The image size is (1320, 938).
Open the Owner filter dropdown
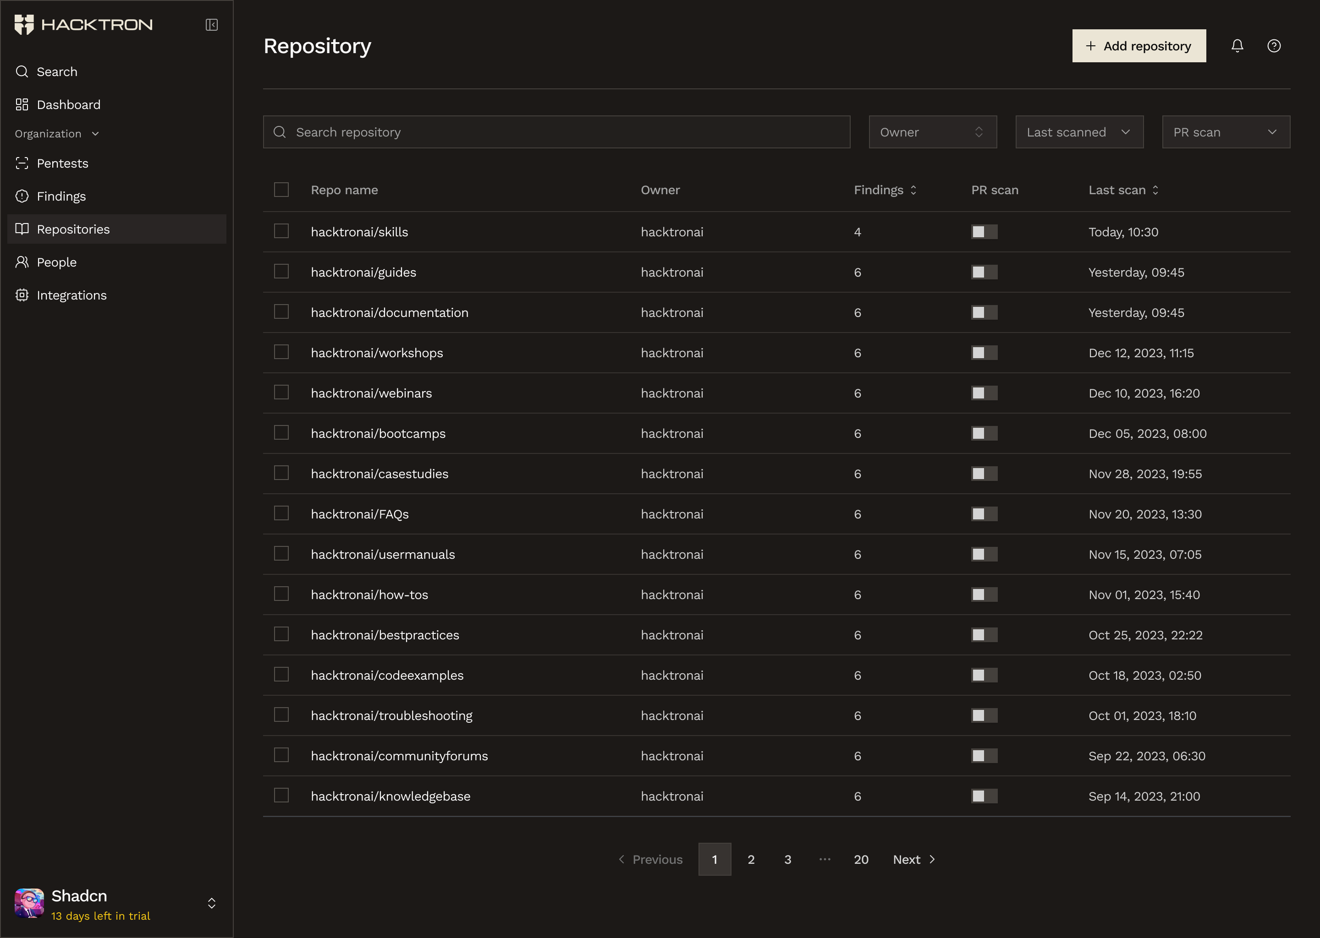932,132
